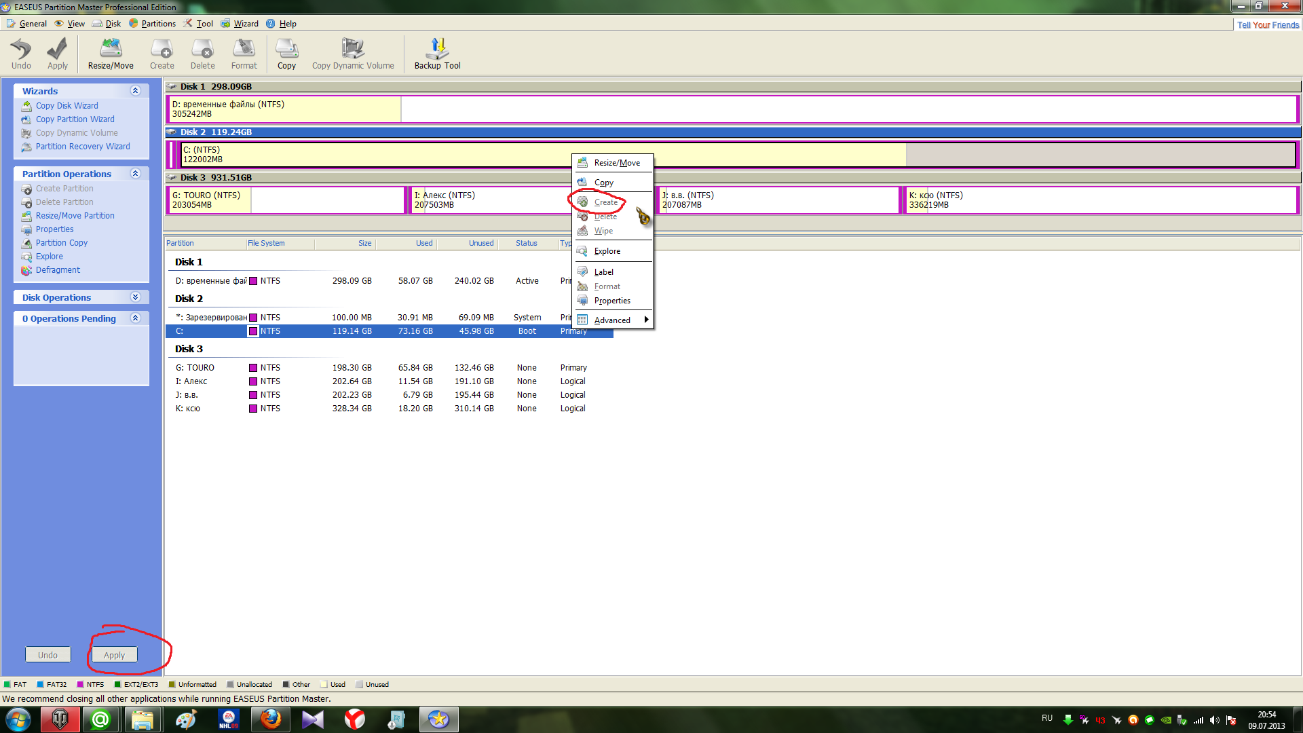The height and width of the screenshot is (733, 1303).
Task: Choose Copy in context menu
Action: coord(613,183)
